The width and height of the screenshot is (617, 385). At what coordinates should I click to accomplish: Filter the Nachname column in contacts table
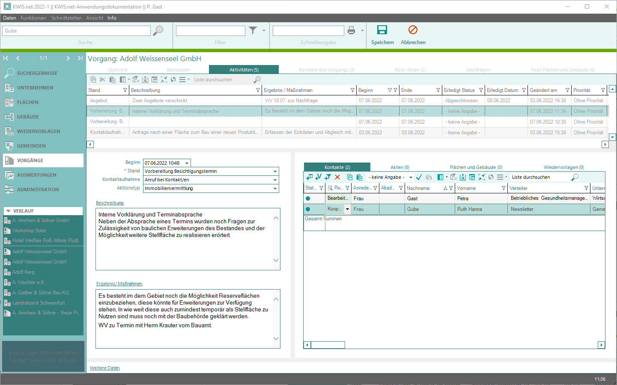click(x=451, y=188)
